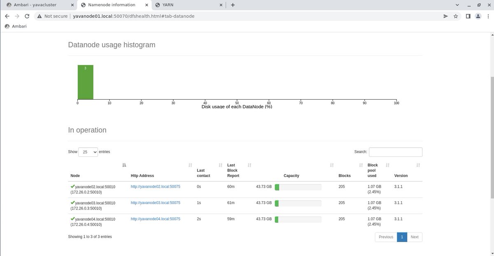
Task: Click the Next pagination button
Action: coord(415,237)
